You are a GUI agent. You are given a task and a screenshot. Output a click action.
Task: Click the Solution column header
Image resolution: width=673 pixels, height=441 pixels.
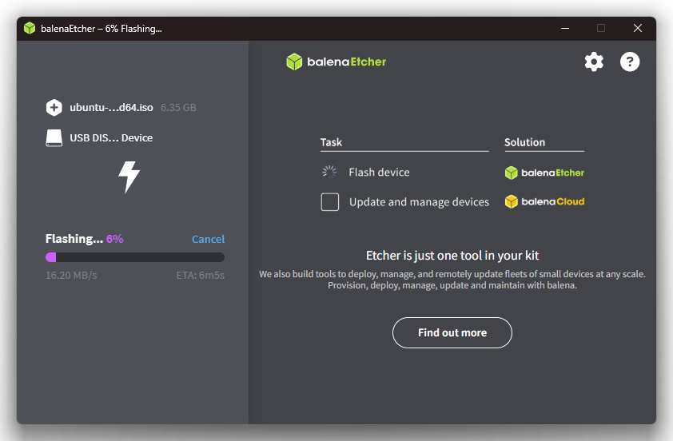tap(524, 142)
